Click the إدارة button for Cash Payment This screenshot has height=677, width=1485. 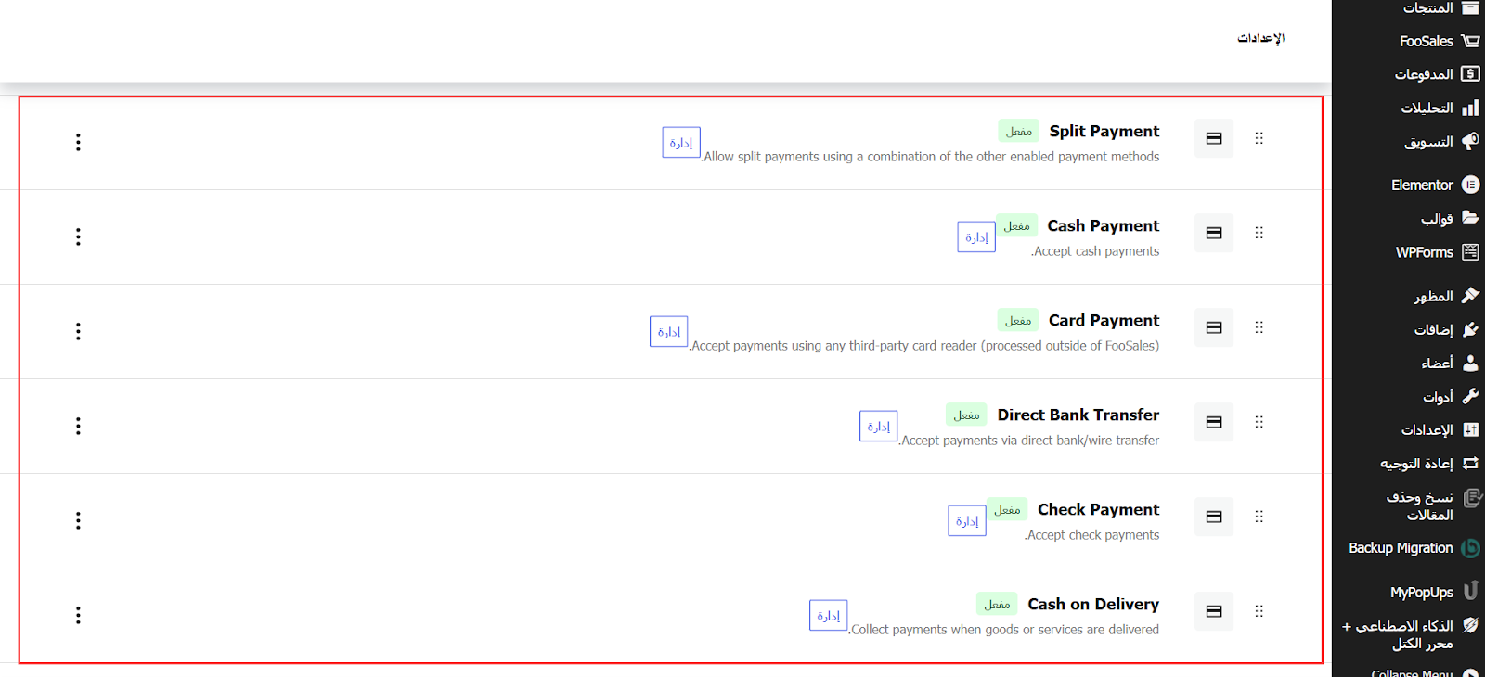tap(976, 237)
